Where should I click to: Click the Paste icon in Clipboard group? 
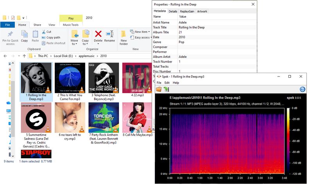tap(35, 34)
